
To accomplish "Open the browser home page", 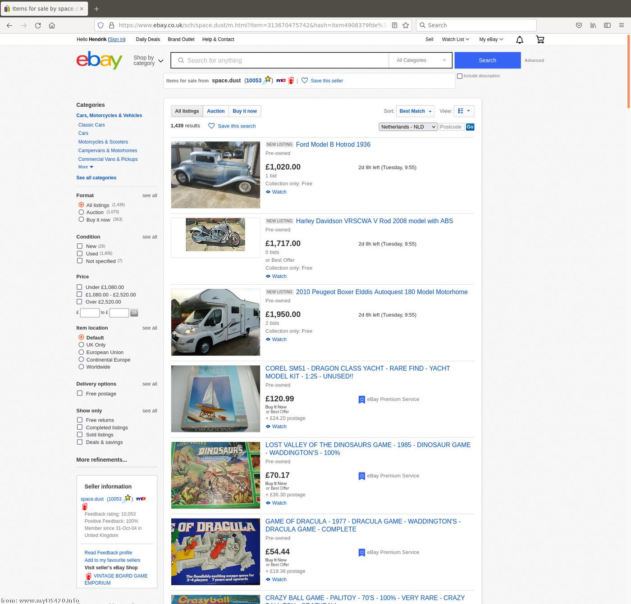I will 52,25.
